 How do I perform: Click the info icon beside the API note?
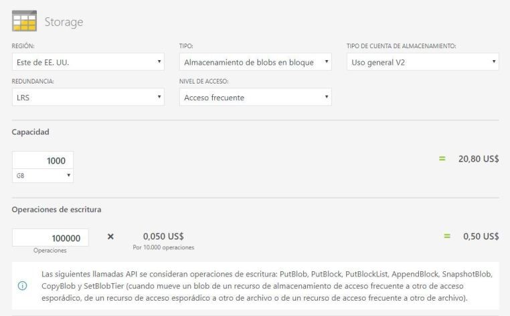[x=22, y=286]
